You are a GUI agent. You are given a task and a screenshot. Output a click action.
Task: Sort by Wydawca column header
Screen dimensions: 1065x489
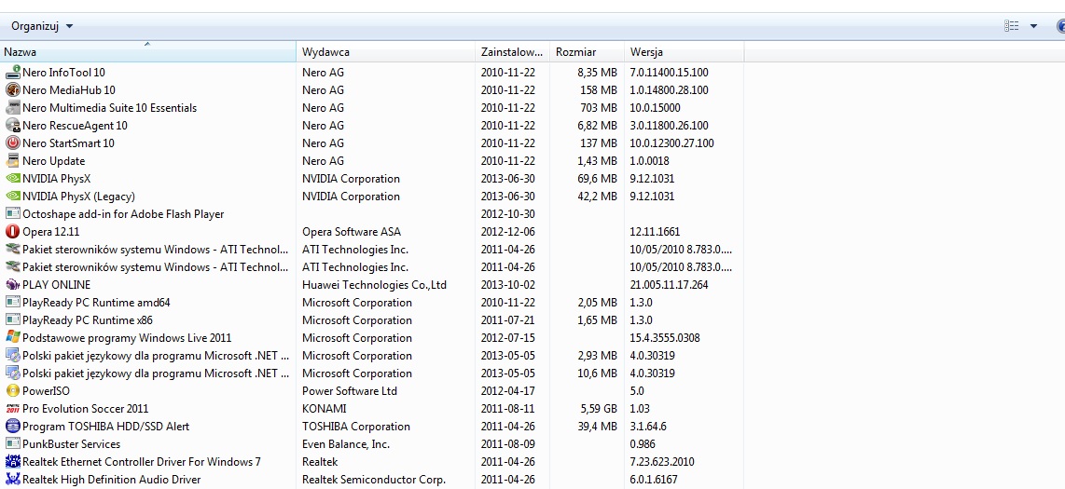pos(386,52)
